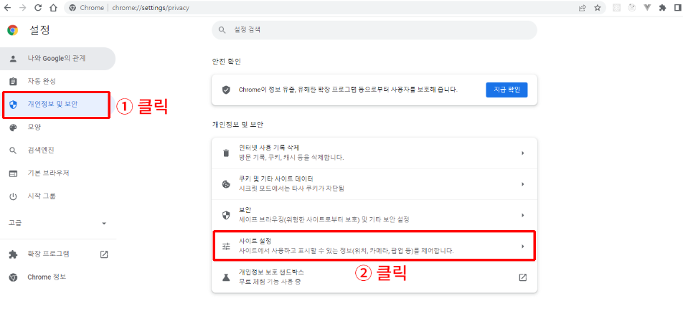Share this page via the share icon
Image resolution: width=683 pixels, height=334 pixels.
(x=583, y=8)
